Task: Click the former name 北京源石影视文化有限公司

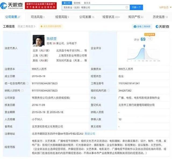Action: pos(47,126)
